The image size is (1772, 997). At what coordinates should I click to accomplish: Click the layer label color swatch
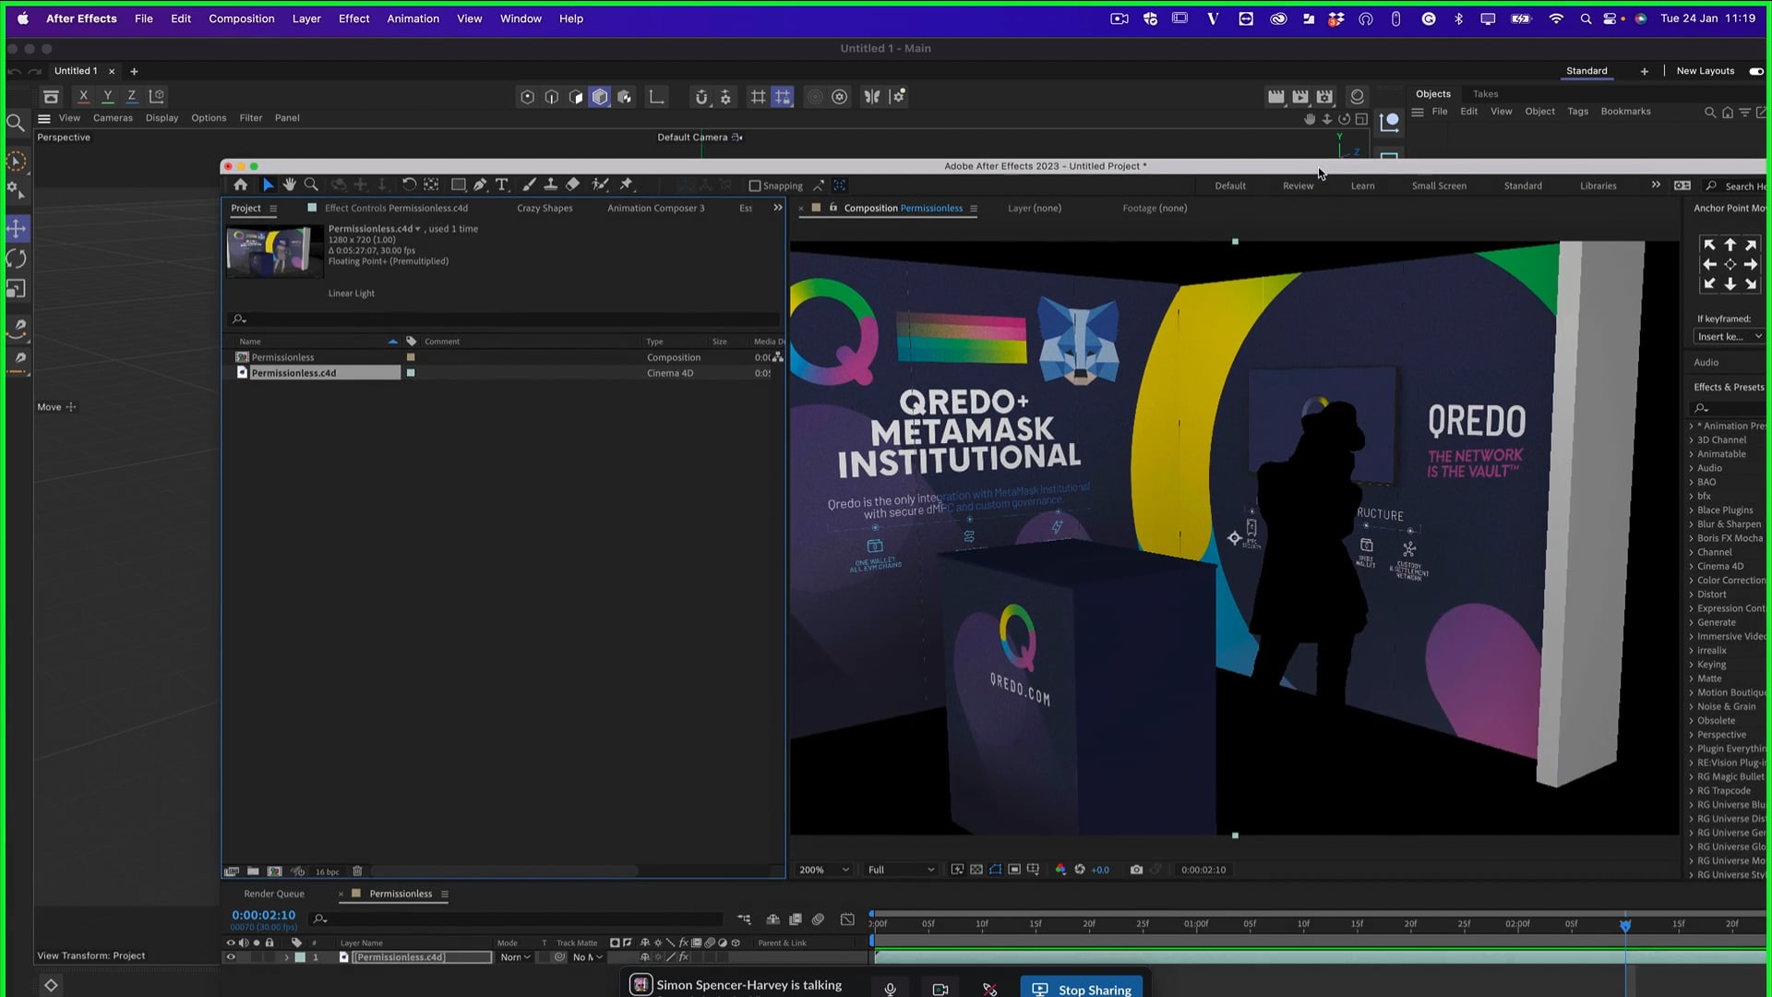pos(301,957)
